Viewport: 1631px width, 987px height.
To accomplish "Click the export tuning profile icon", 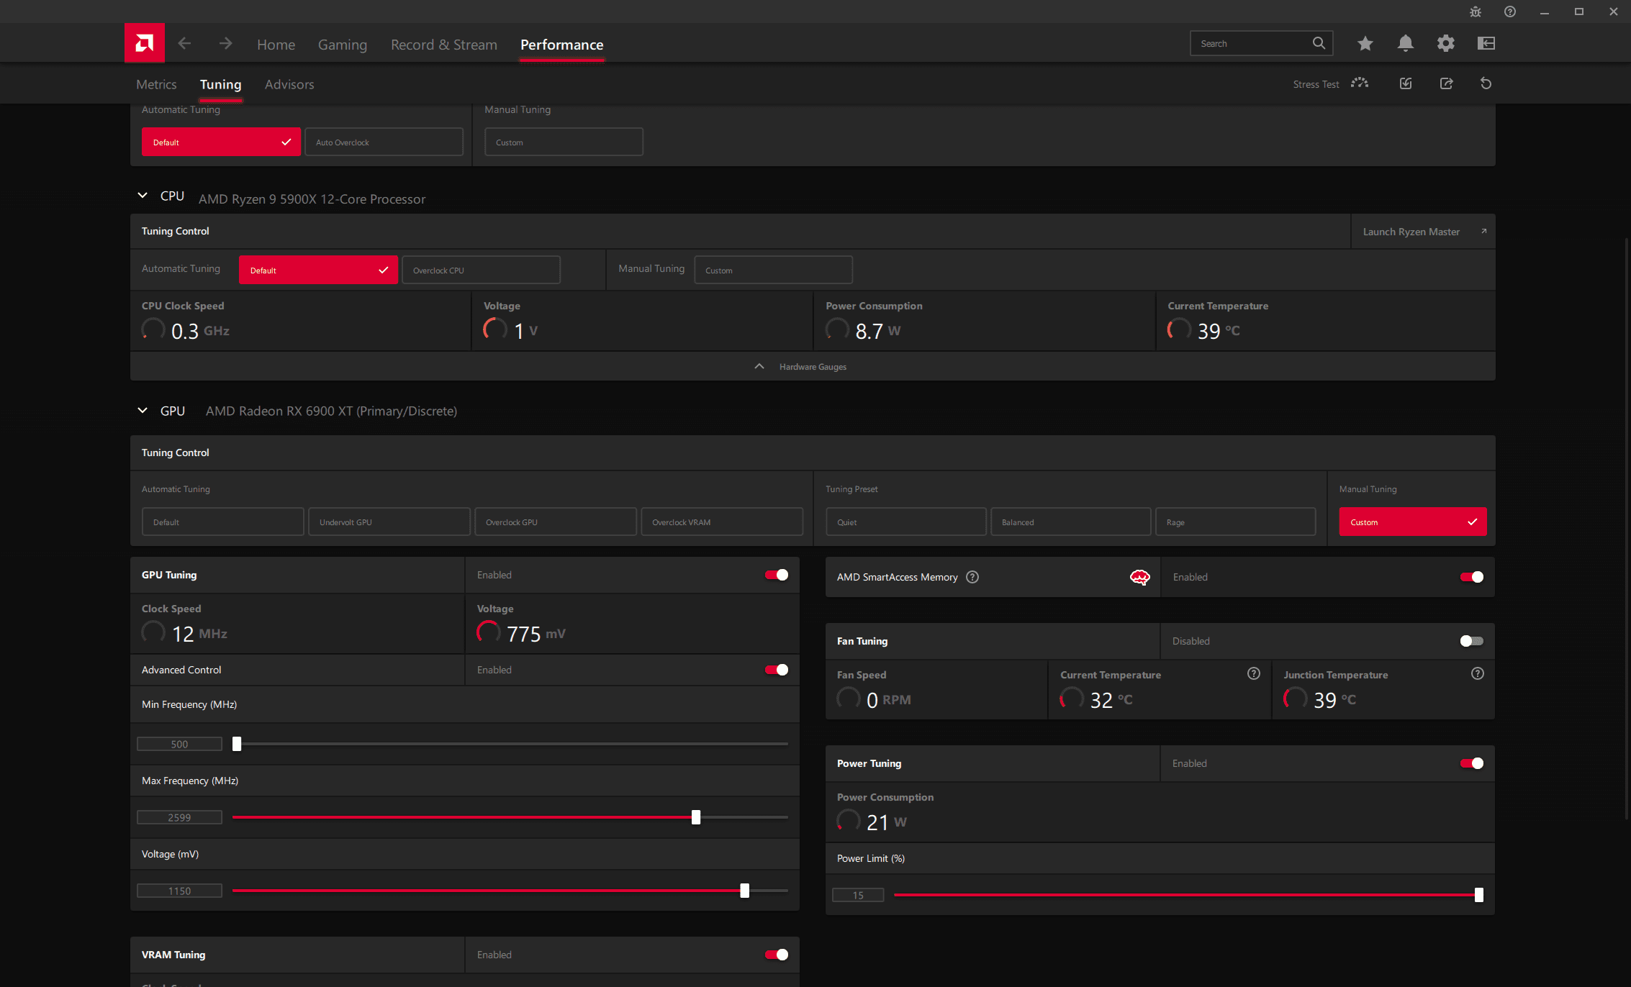I will coord(1445,83).
